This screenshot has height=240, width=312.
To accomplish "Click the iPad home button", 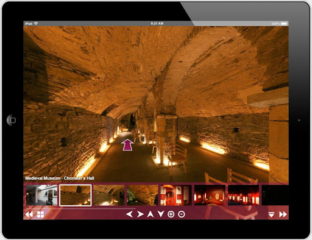I will point(13,120).
